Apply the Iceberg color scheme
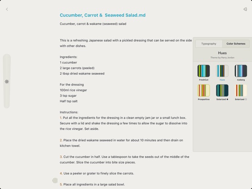 (241, 71)
